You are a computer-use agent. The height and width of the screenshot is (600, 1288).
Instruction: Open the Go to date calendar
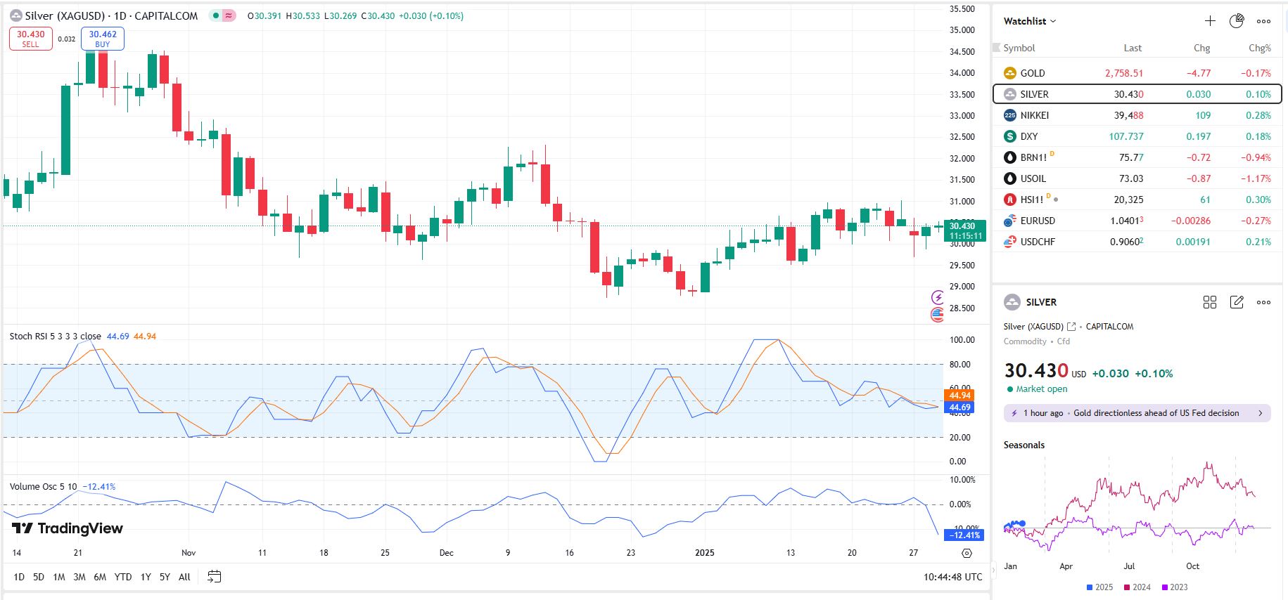215,577
